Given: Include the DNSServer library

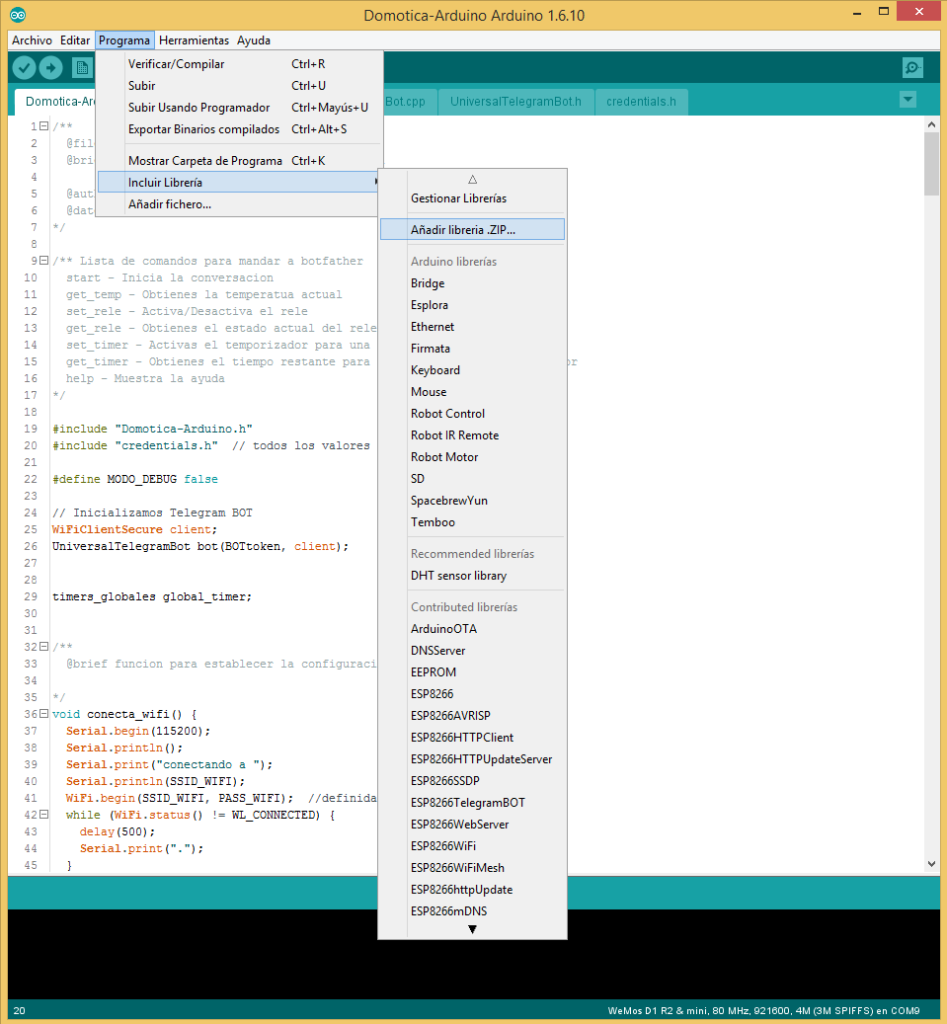Looking at the screenshot, I should point(472,651).
